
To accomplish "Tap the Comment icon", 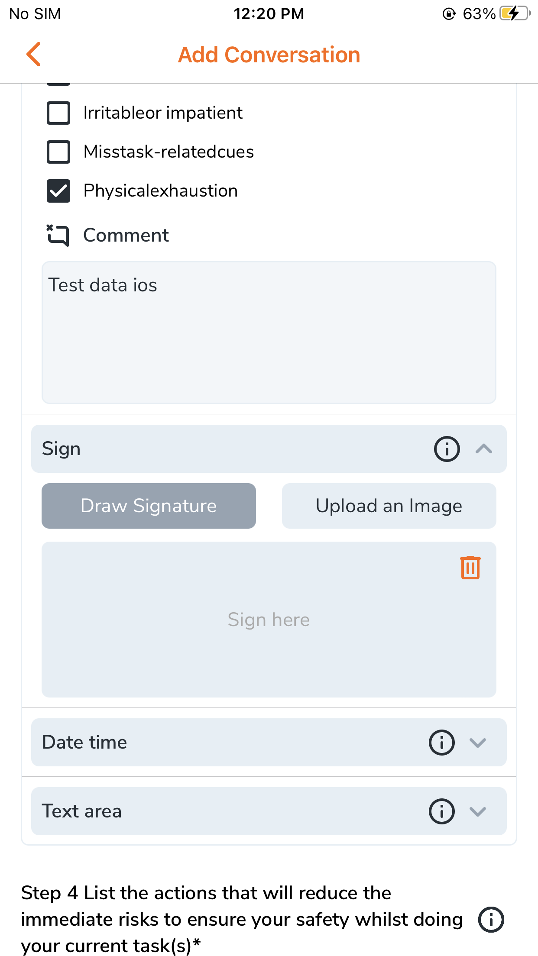I will pyautogui.click(x=58, y=236).
